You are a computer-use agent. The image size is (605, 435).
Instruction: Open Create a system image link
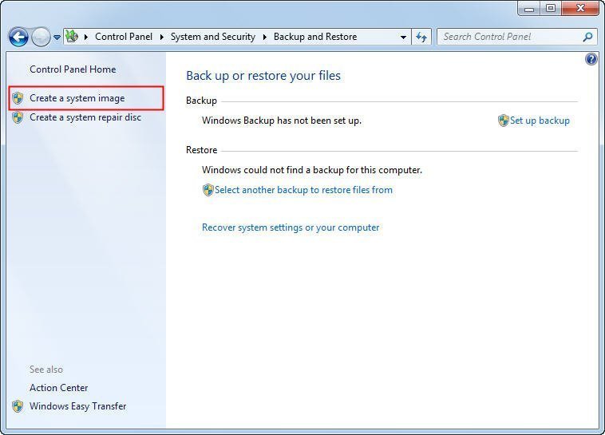point(77,98)
